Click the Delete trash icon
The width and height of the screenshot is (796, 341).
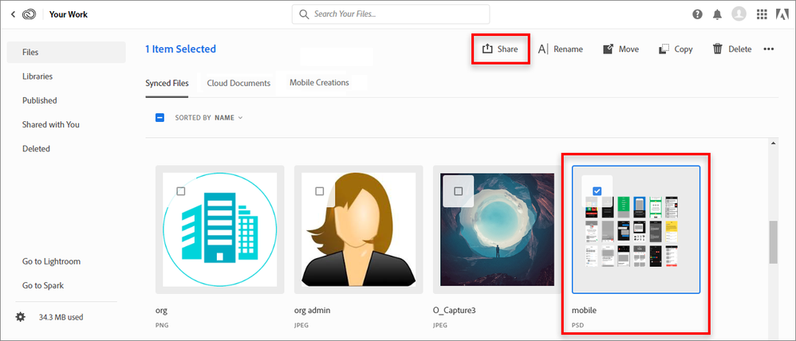pyautogui.click(x=718, y=49)
